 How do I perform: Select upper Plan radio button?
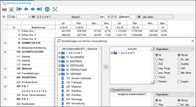157,59
